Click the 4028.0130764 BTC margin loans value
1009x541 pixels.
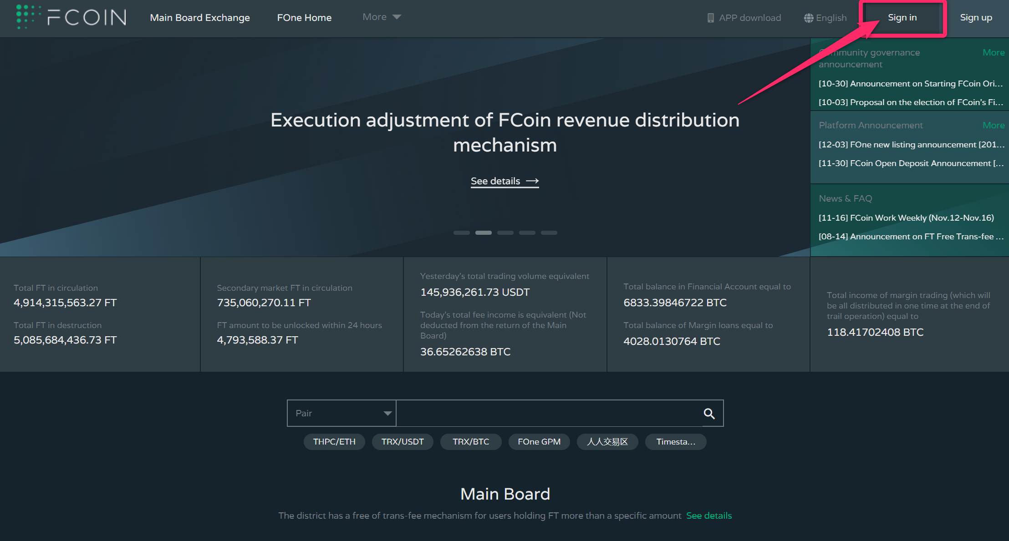(x=672, y=342)
